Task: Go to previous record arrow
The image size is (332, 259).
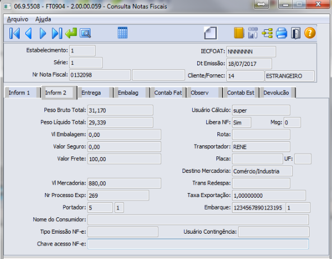Action: tap(29, 33)
